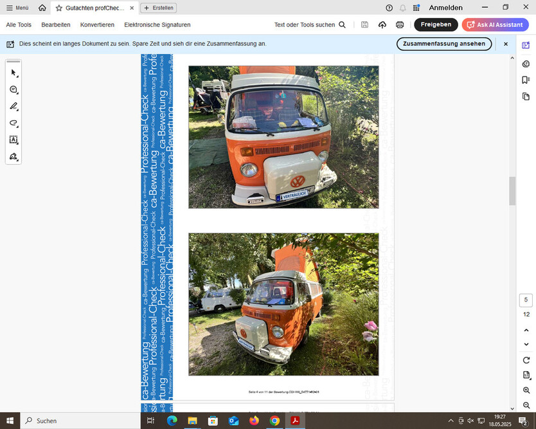Select the arrow selection tool
Image resolution: width=536 pixels, height=429 pixels.
[x=13, y=73]
